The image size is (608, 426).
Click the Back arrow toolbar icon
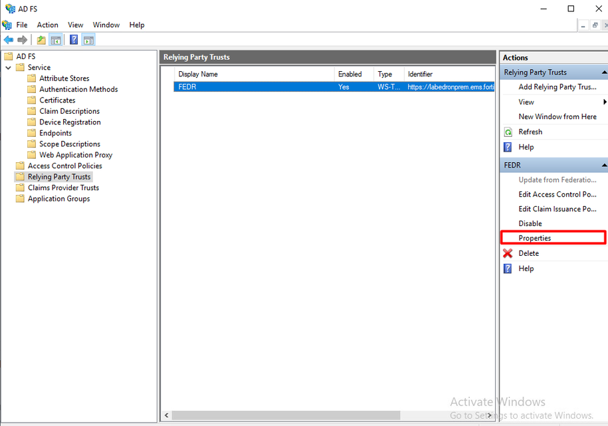click(9, 40)
